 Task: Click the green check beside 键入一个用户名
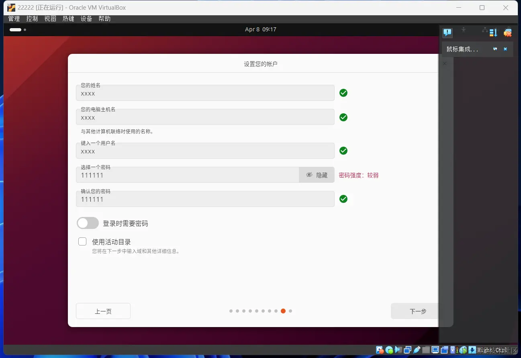tap(343, 151)
